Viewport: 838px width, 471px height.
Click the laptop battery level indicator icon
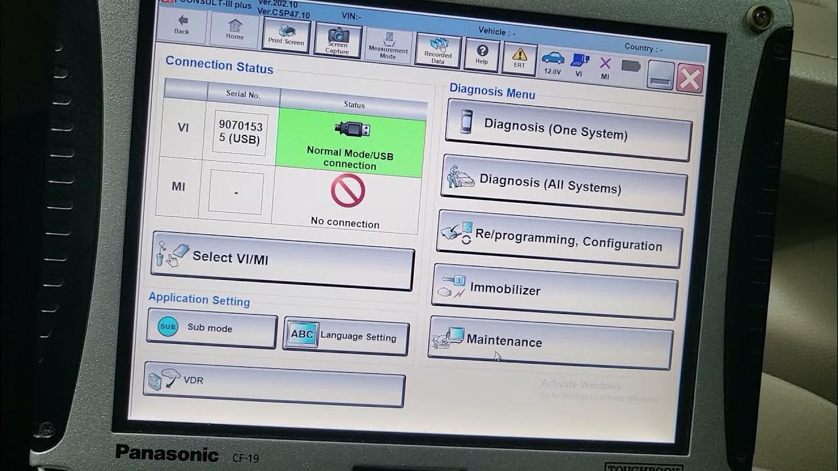(631, 67)
